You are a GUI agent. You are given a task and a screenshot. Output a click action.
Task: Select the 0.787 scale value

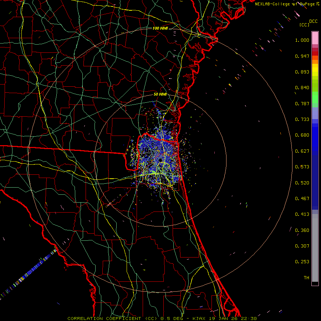pos(302,103)
